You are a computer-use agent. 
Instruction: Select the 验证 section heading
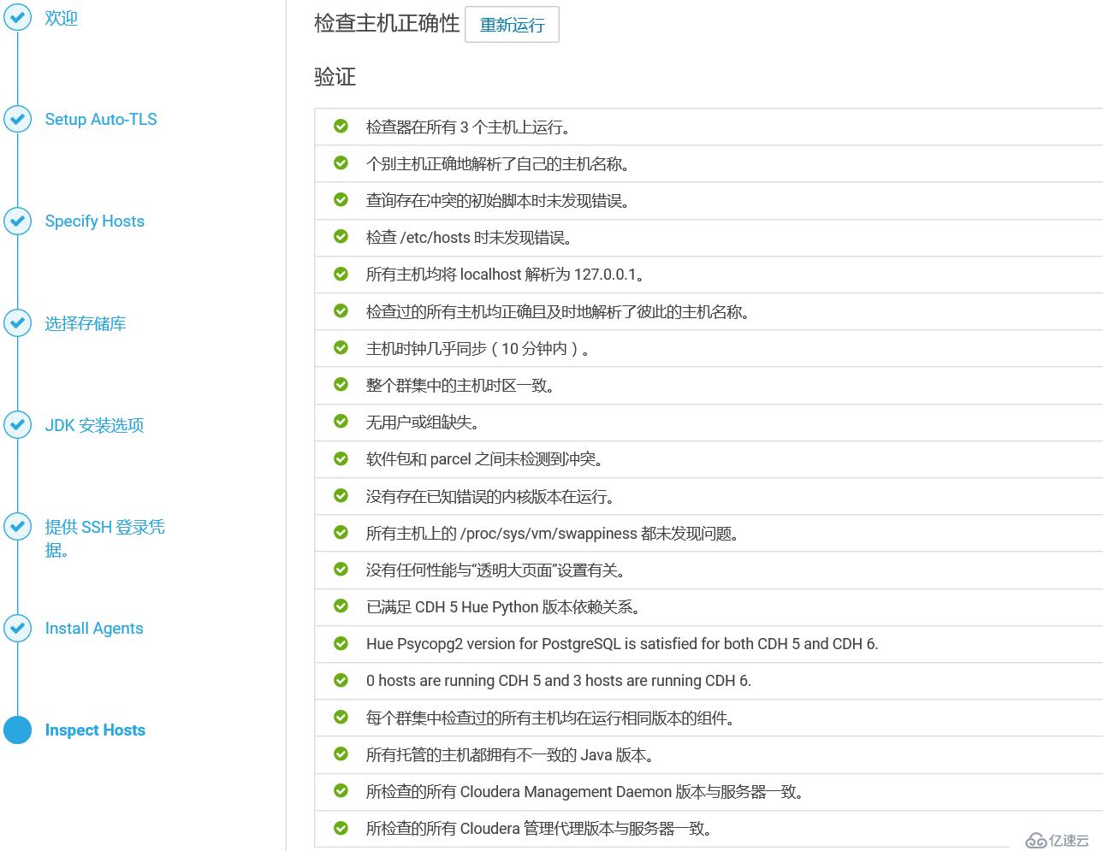(335, 77)
